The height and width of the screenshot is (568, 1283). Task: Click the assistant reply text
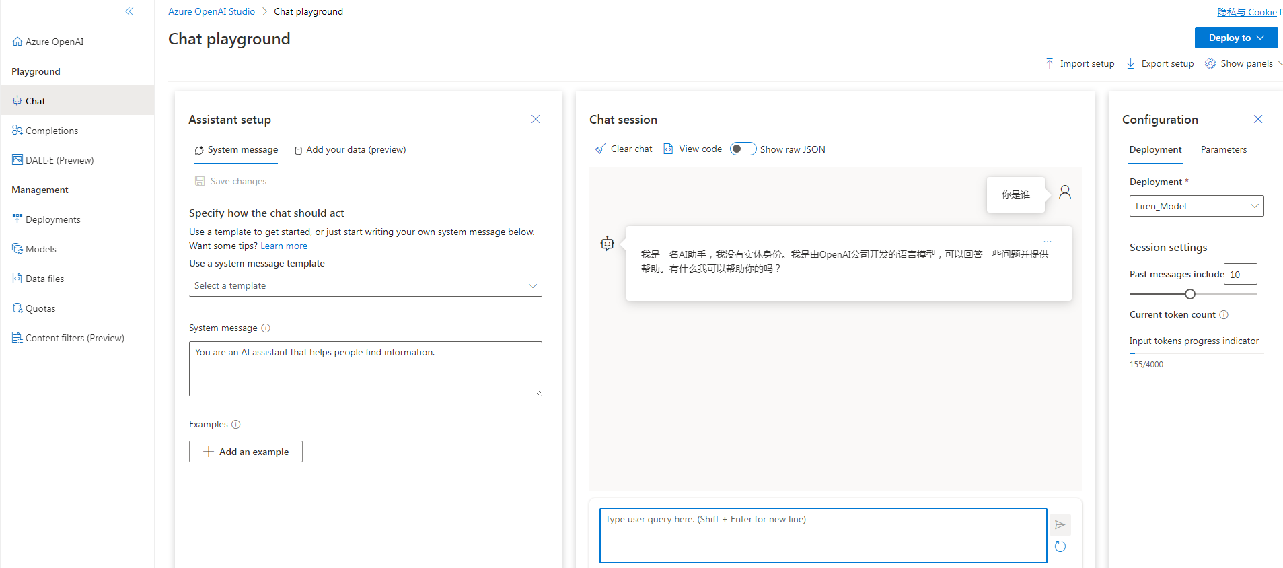point(844,261)
